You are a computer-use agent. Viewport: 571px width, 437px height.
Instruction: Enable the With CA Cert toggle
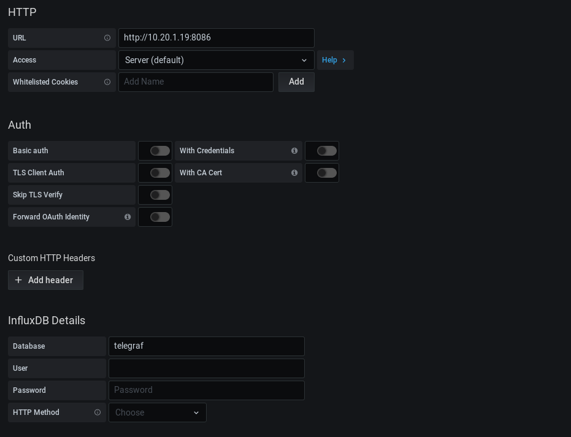point(326,173)
